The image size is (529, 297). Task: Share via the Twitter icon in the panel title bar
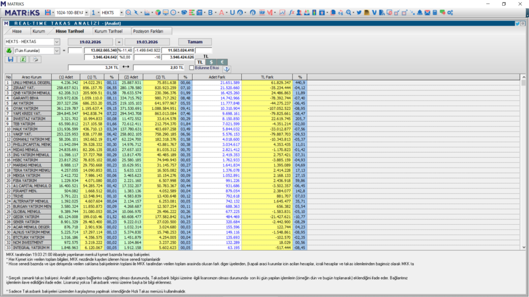click(517, 24)
